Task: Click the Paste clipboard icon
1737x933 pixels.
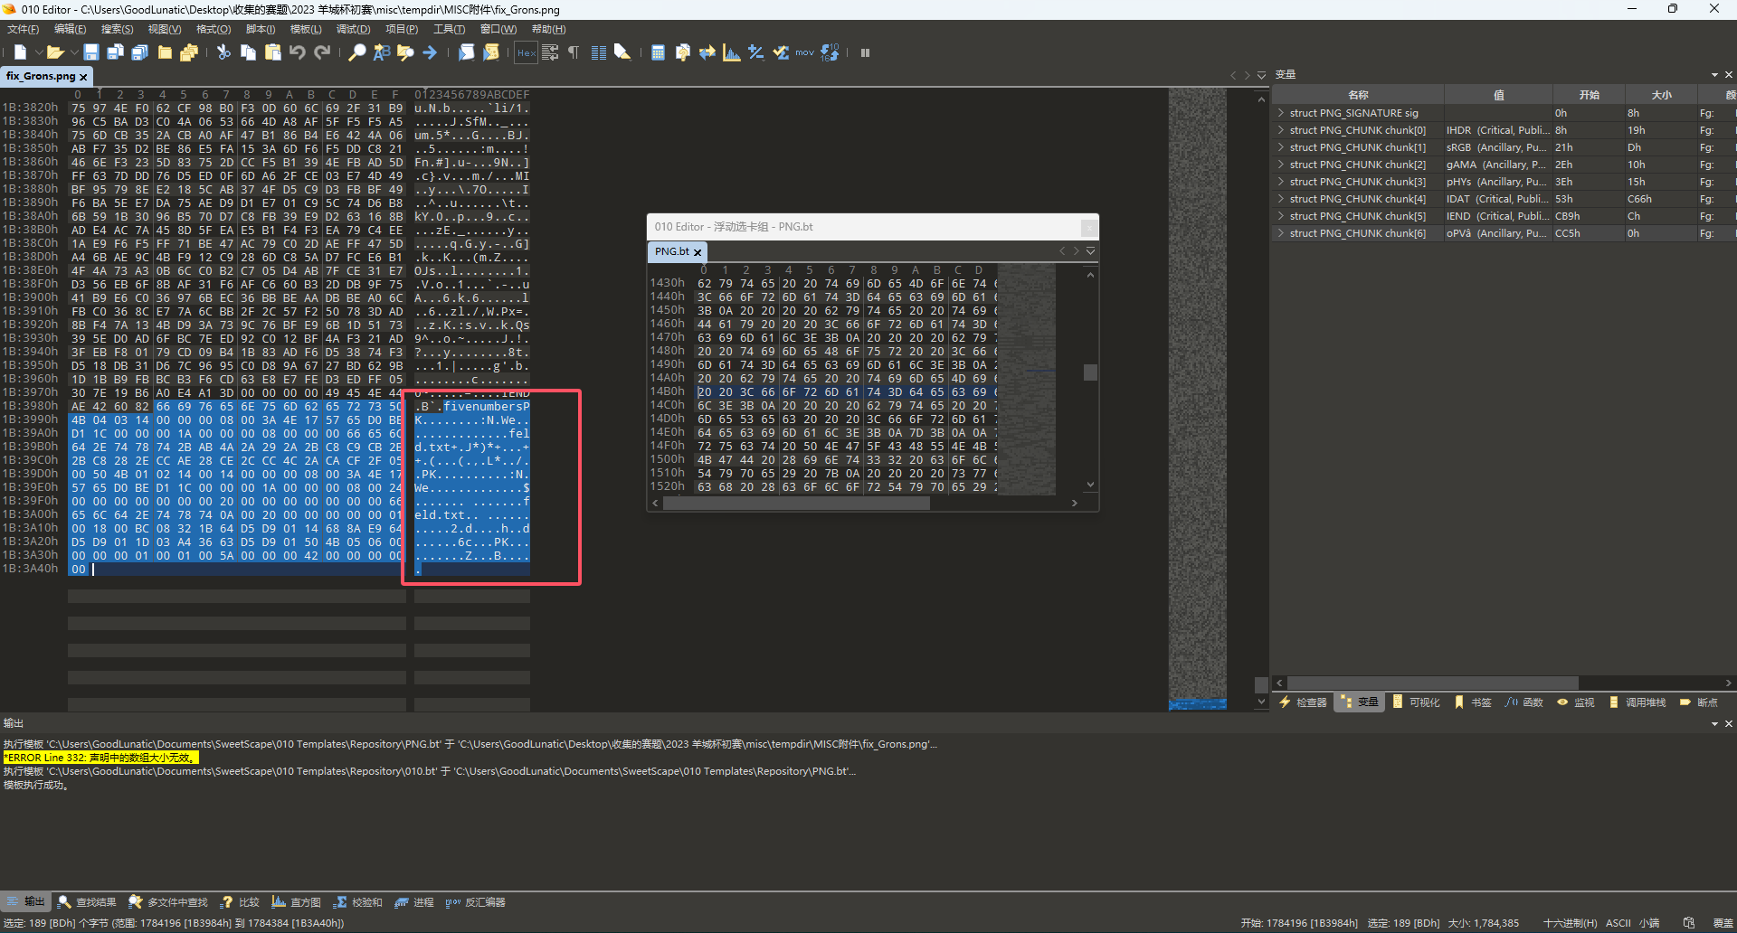Action: click(x=272, y=52)
